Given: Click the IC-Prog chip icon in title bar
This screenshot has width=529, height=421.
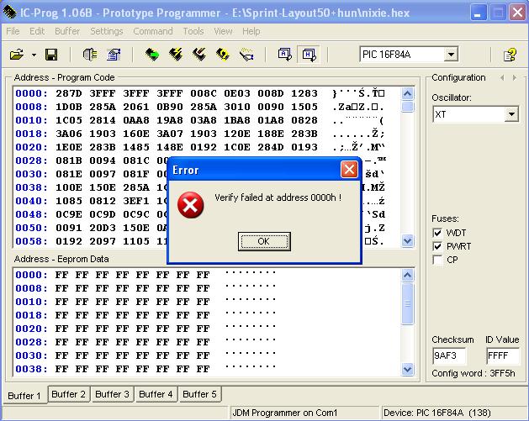Looking at the screenshot, I should tap(9, 13).
